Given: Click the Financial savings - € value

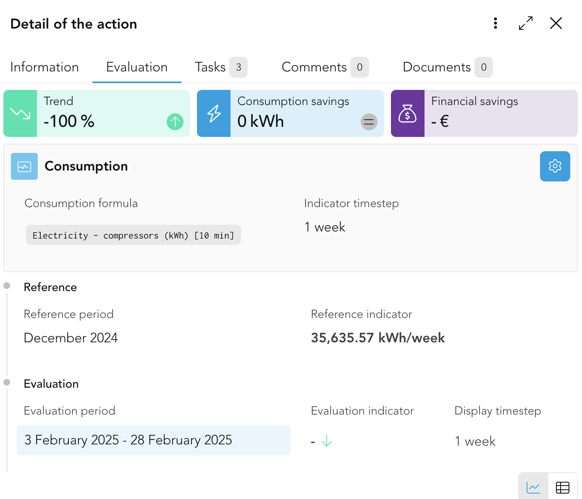Looking at the screenshot, I should (x=440, y=122).
